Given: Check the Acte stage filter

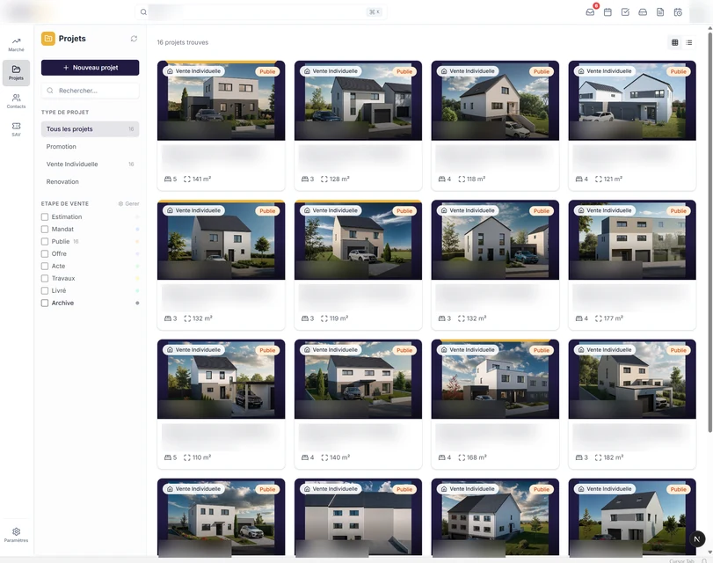Looking at the screenshot, I should tap(45, 267).
